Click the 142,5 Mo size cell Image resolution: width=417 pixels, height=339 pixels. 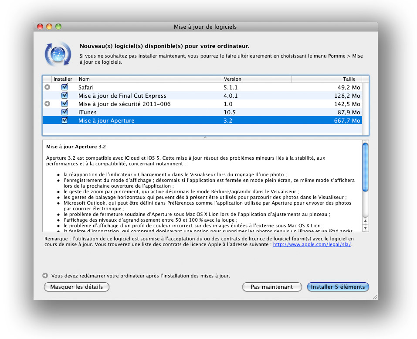tap(347, 104)
